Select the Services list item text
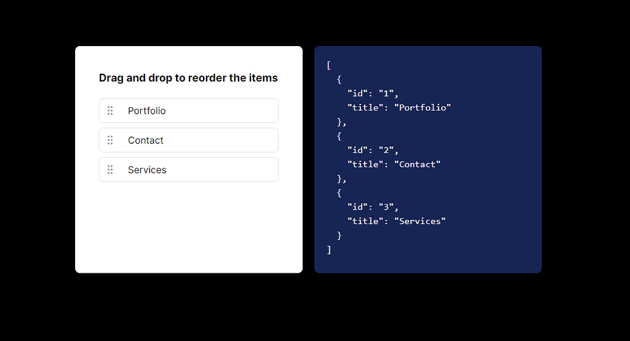Image resolution: width=630 pixels, height=341 pixels. (x=147, y=170)
